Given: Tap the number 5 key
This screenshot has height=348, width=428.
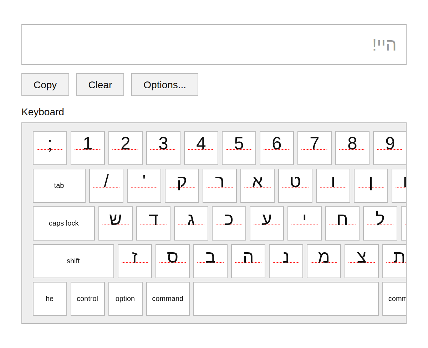Looking at the screenshot, I should click(x=239, y=148).
